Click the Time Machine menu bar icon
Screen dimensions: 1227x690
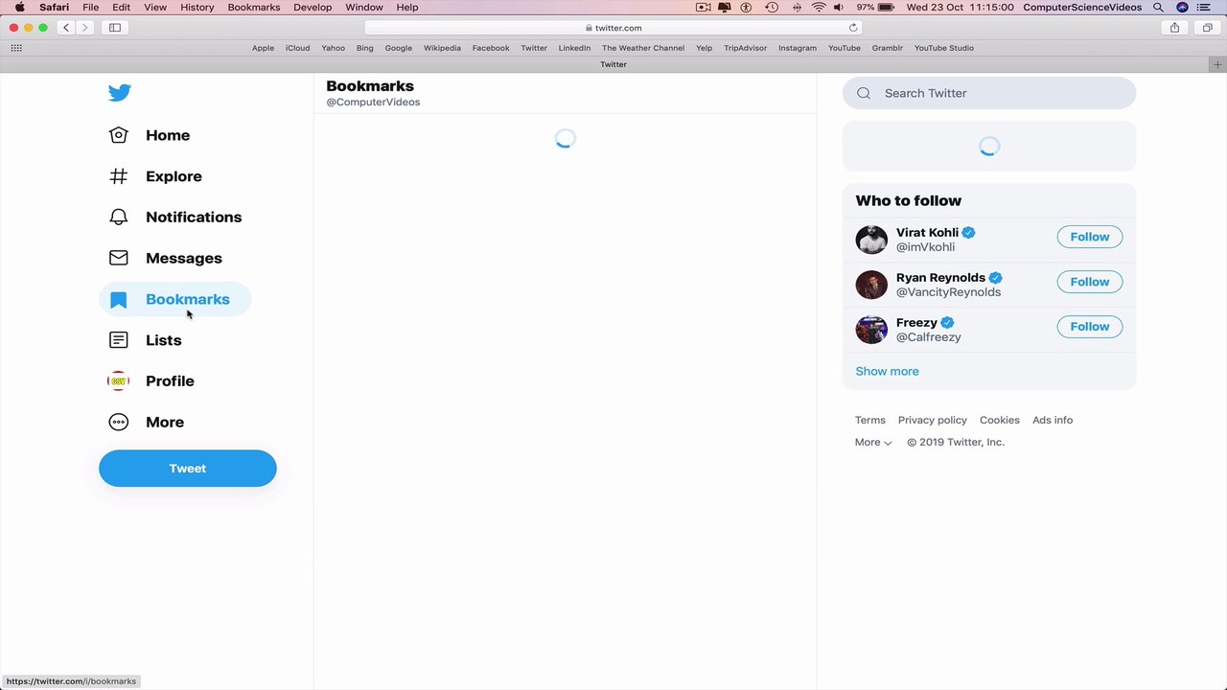[x=772, y=7]
